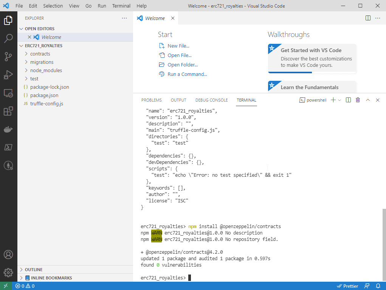Click the Open Folder link

click(x=183, y=65)
